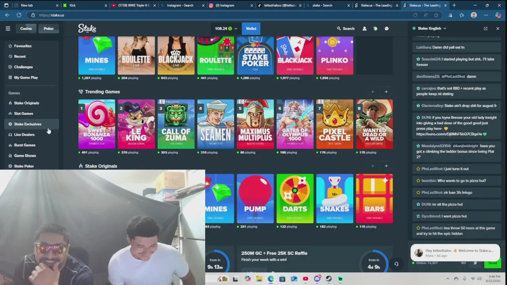Open the chat rules icon
Screen dimensions: 507x285
coord(475,263)
